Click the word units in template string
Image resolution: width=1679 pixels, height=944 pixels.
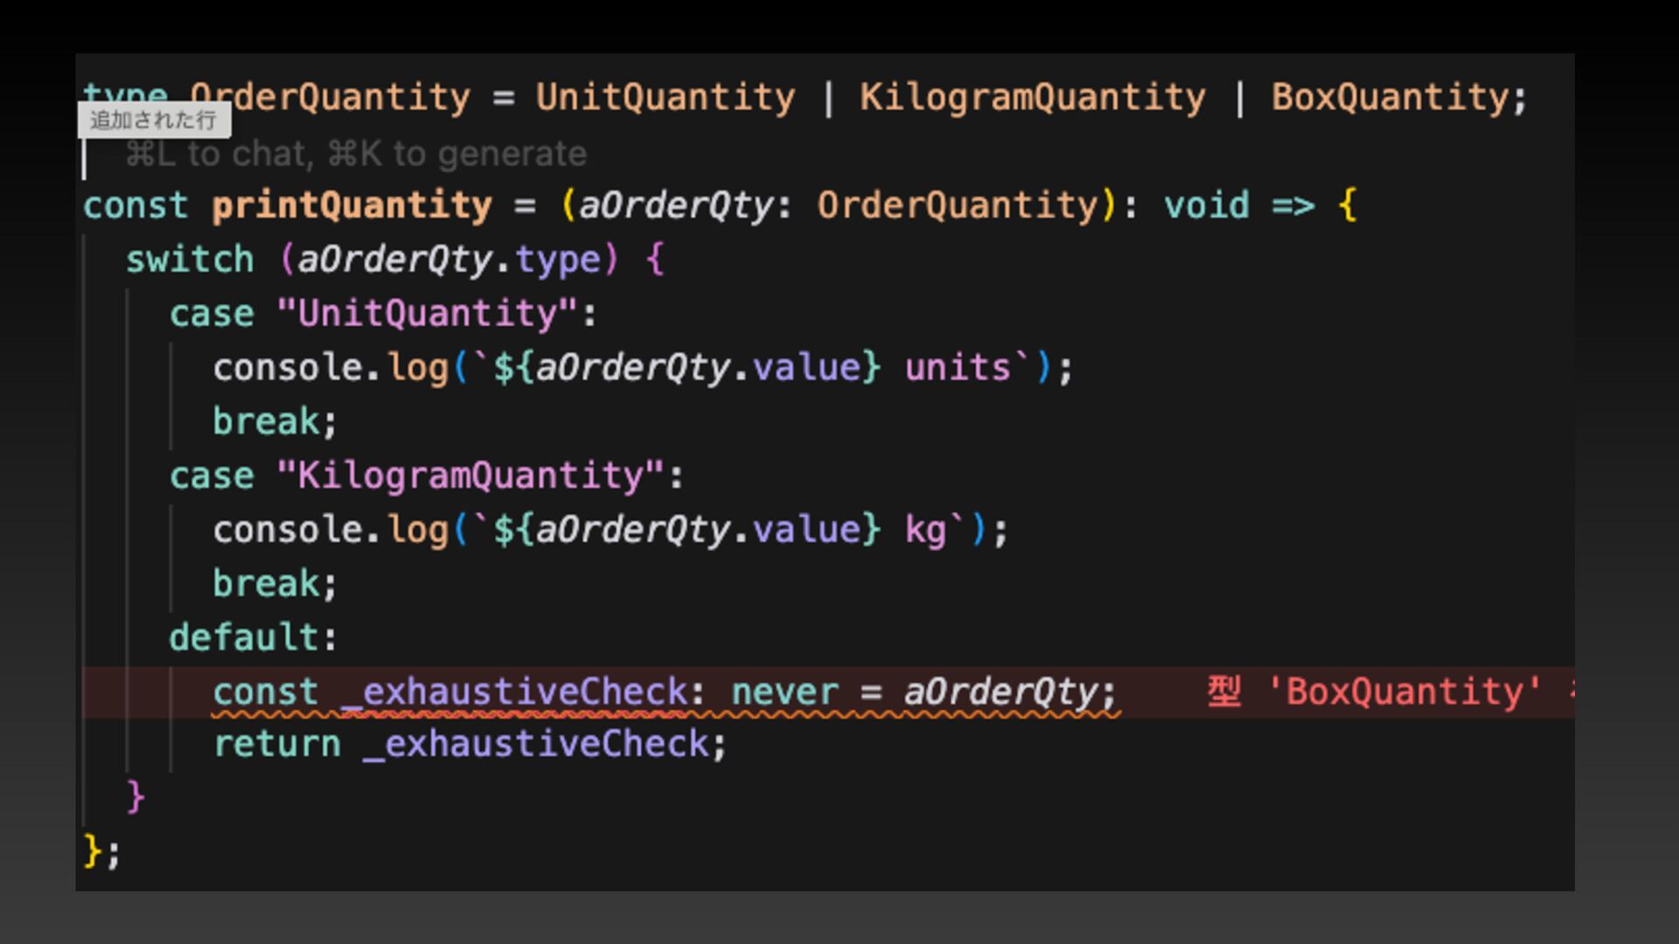(x=958, y=368)
